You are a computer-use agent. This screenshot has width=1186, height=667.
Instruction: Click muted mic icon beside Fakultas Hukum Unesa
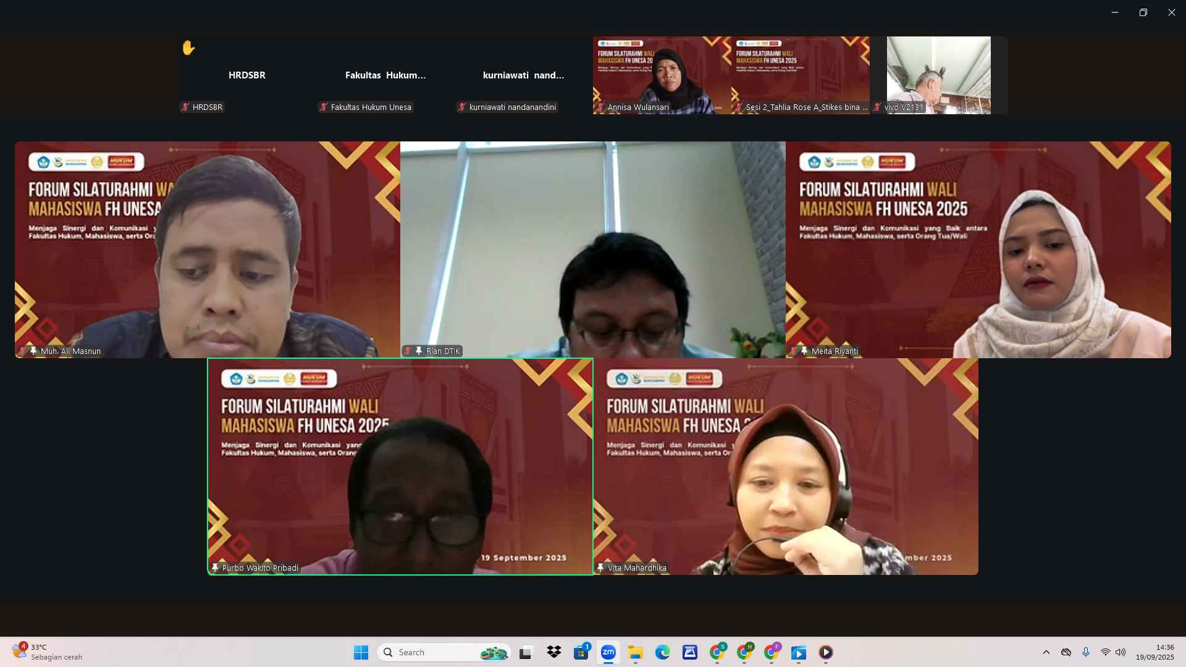coord(323,107)
